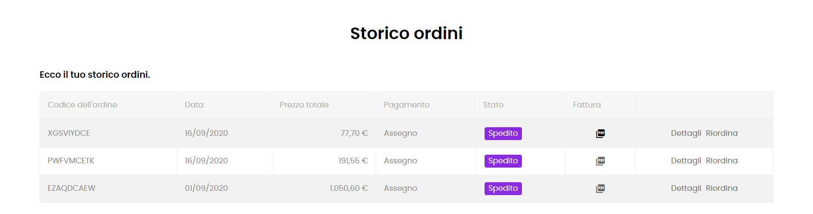Open Dettagli for order EZAQDCAEW
Viewport: 813px width, 214px height.
tap(686, 188)
